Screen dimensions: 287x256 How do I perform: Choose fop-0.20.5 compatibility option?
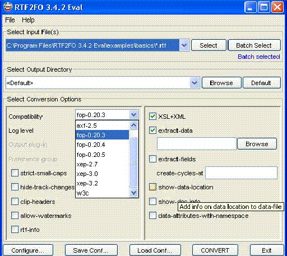[103, 155]
